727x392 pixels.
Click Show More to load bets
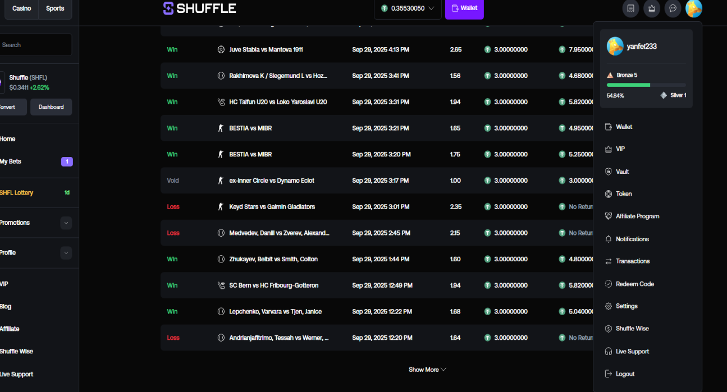[427, 370]
